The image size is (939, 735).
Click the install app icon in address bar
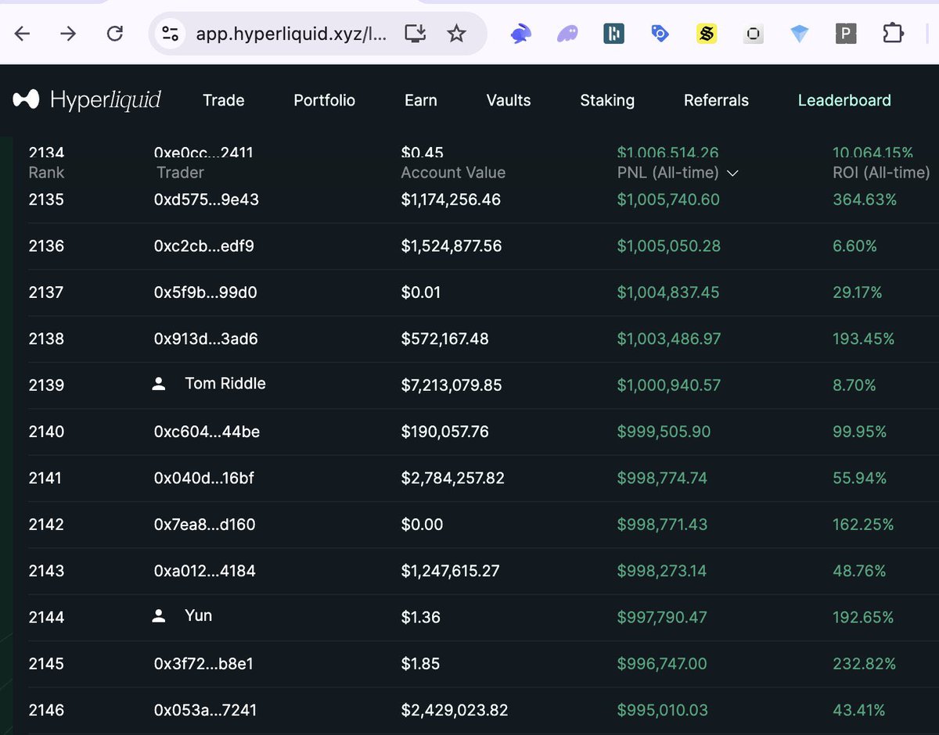pyautogui.click(x=416, y=33)
